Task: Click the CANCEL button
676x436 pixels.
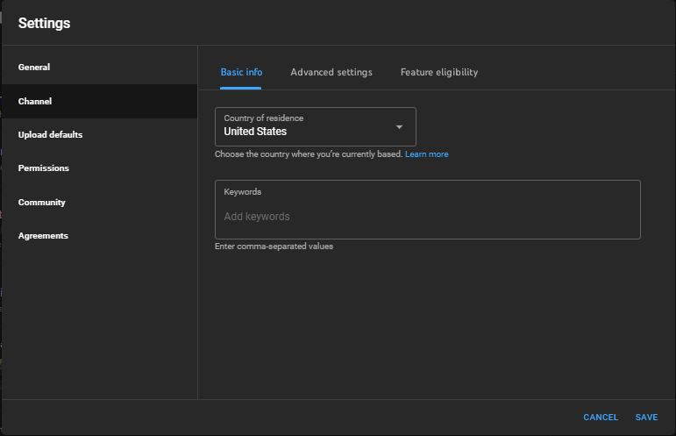Action: (601, 418)
